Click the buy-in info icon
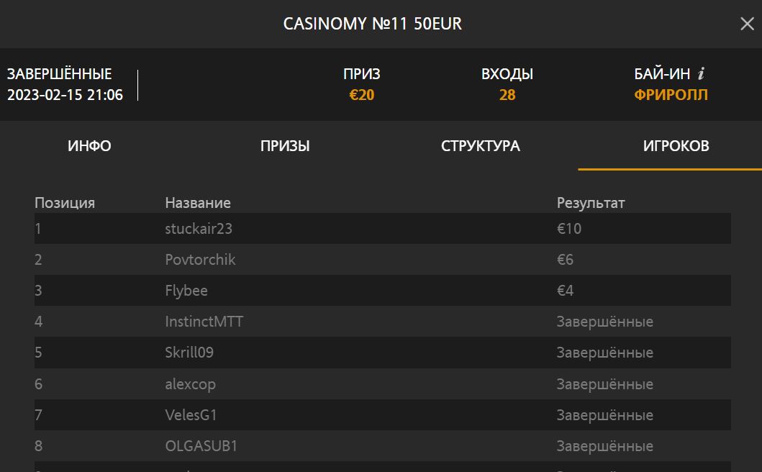The width and height of the screenshot is (762, 472). point(701,73)
